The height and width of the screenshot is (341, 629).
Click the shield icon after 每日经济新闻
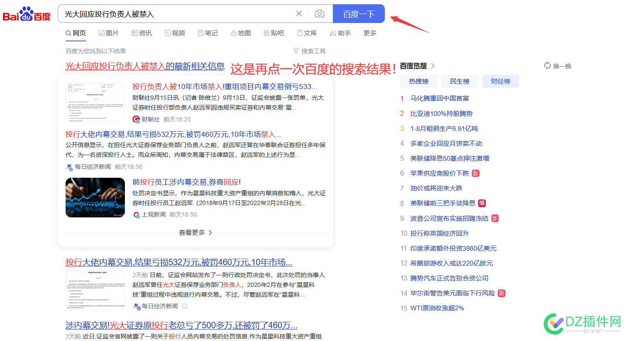(x=185, y=306)
